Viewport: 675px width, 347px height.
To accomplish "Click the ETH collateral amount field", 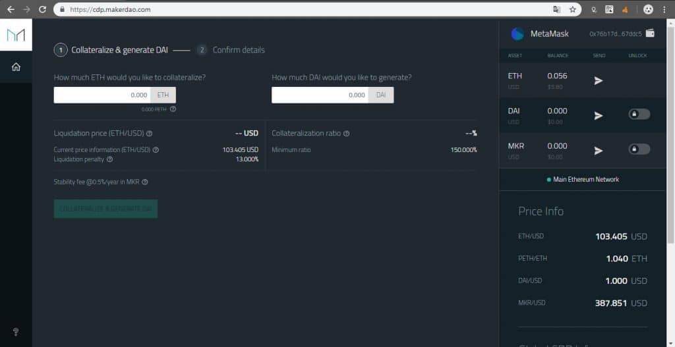I will point(102,95).
